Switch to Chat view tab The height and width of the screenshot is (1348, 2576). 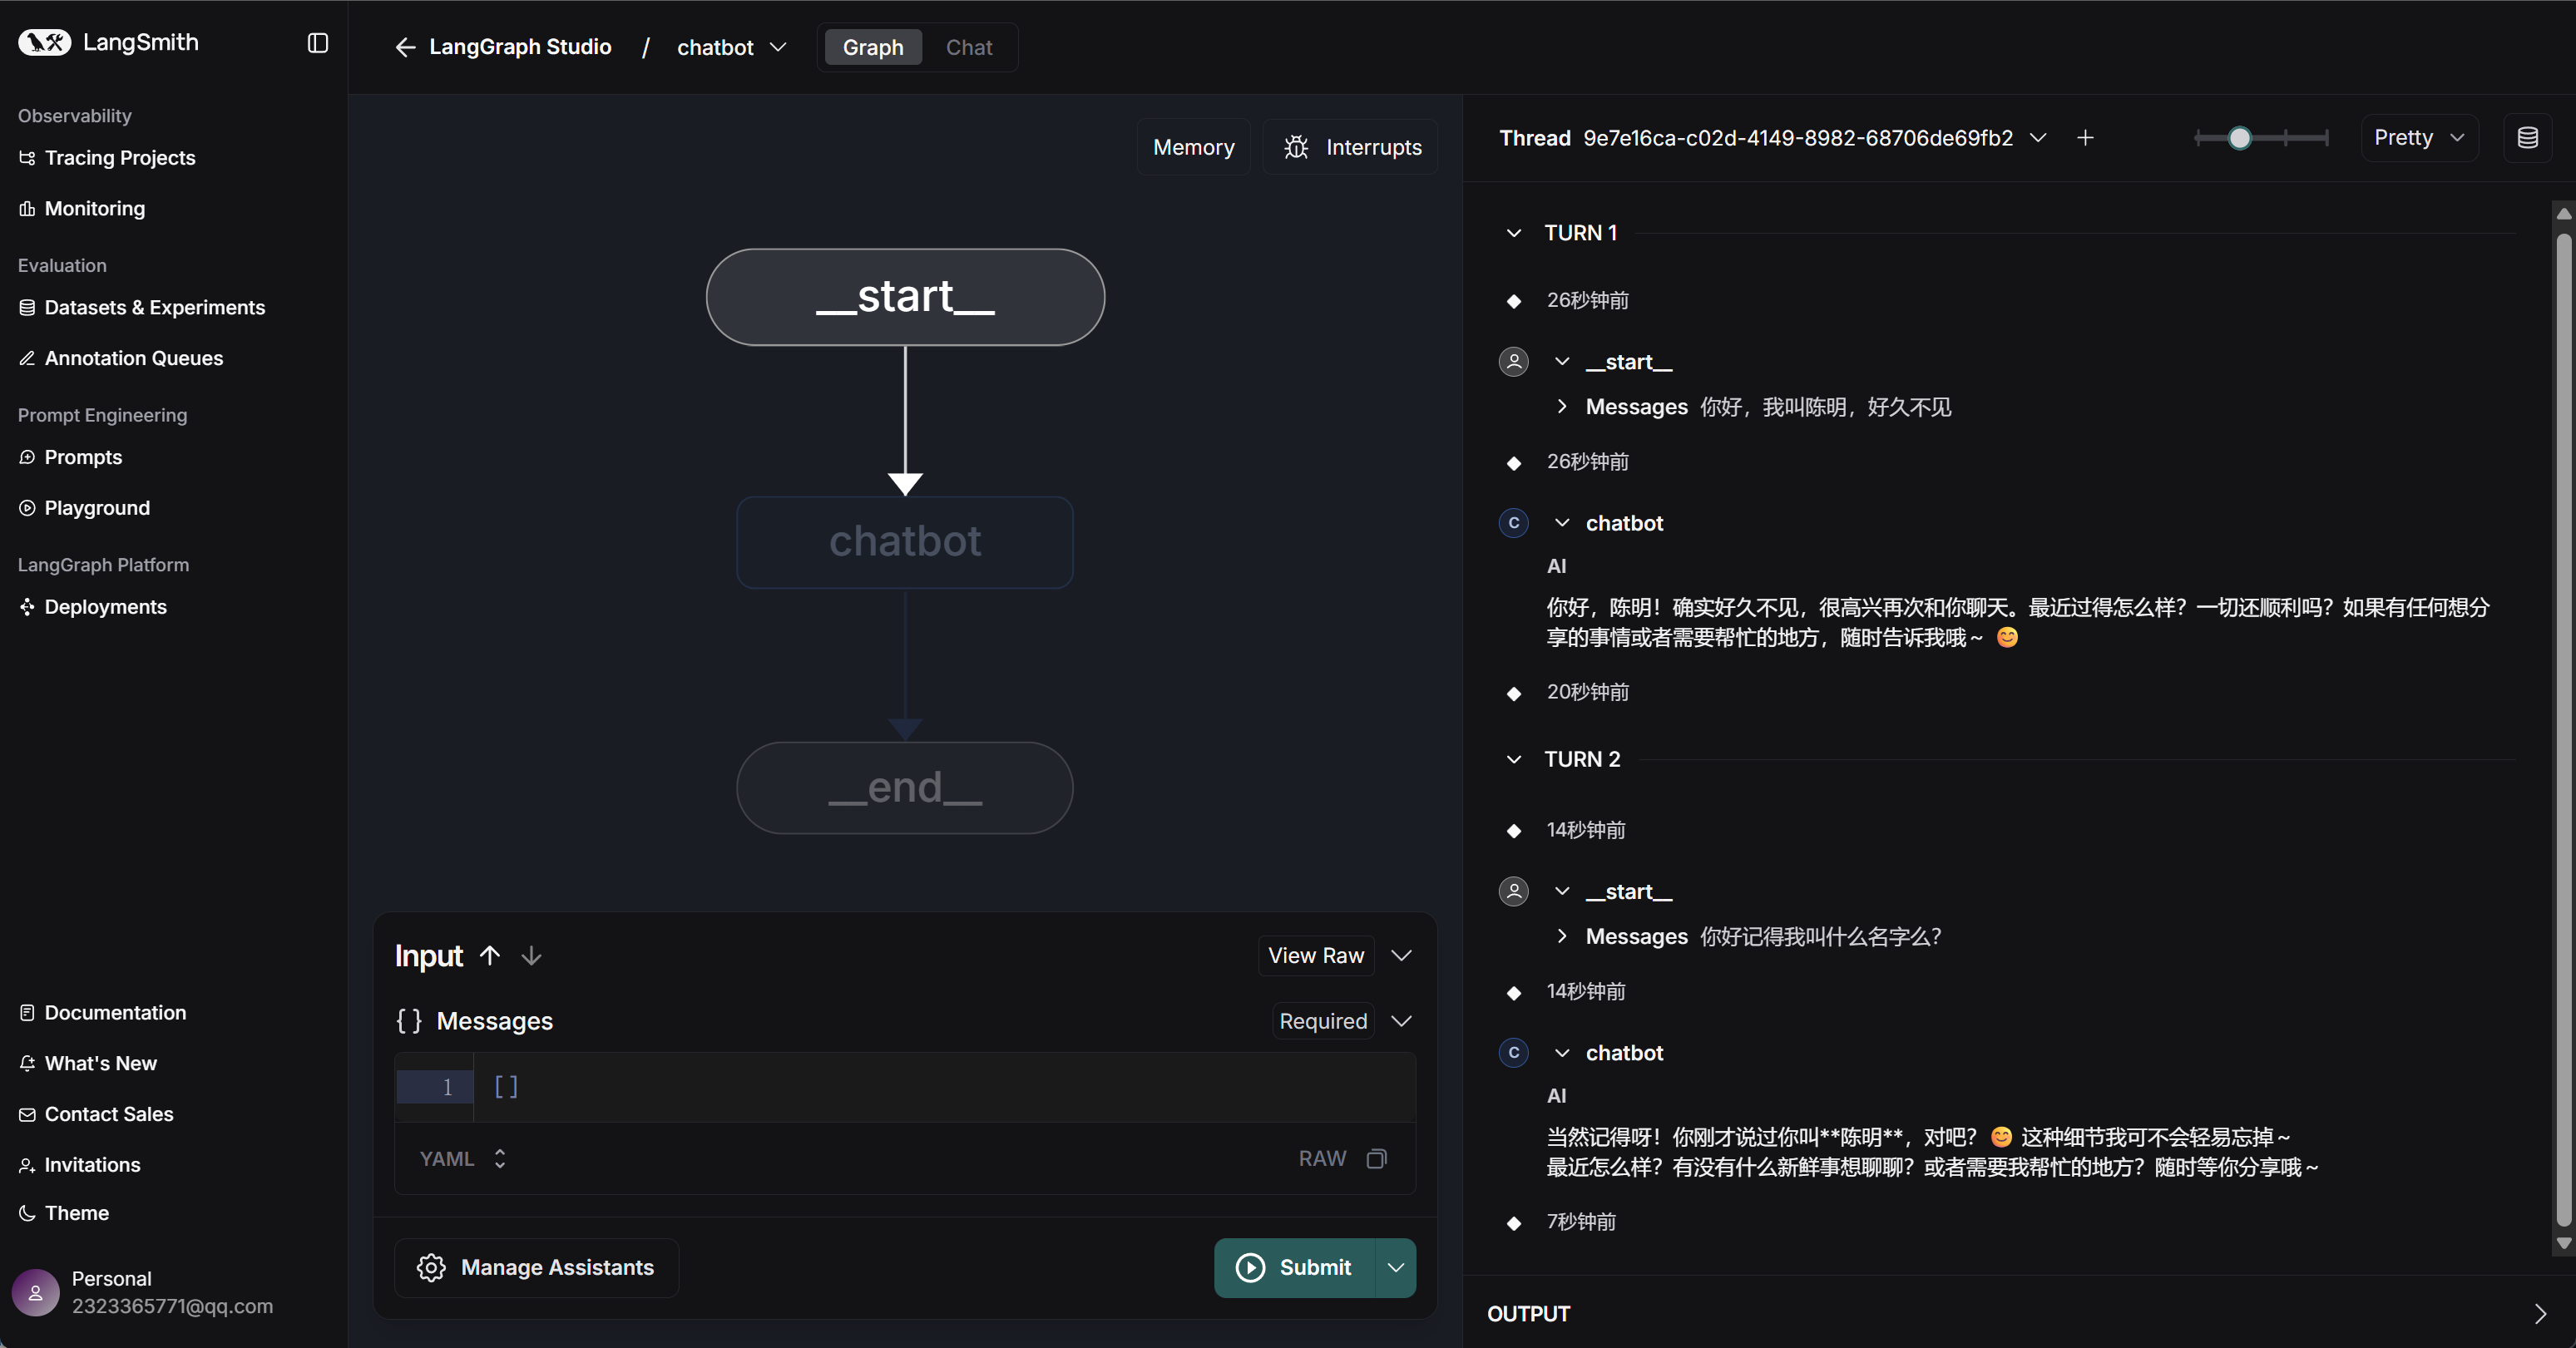coord(968,47)
